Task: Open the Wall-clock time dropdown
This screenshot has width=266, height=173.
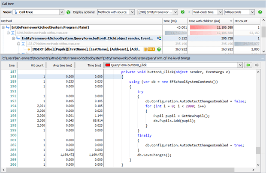Action: pos(220,12)
